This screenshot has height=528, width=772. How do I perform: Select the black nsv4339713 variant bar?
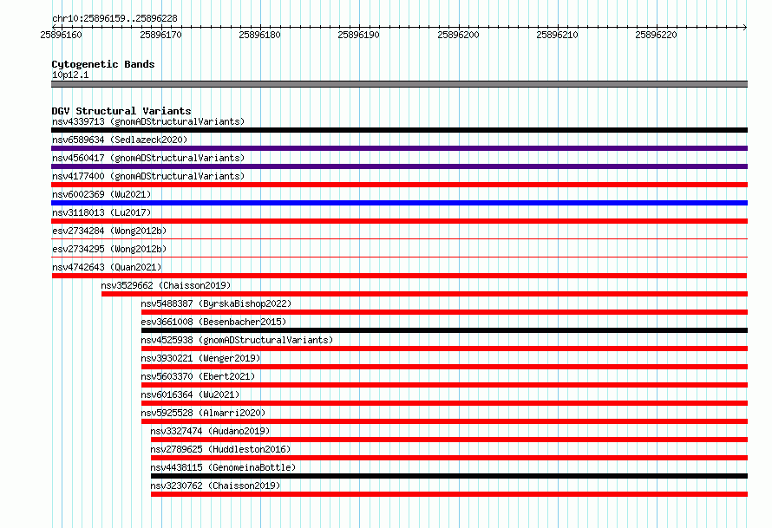click(x=399, y=130)
